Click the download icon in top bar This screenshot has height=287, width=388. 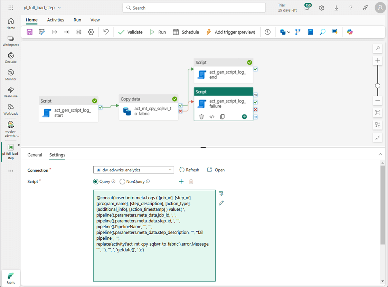point(336,8)
